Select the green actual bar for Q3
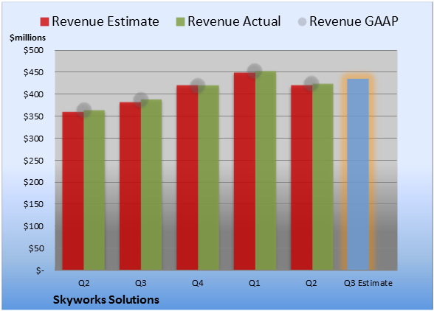 click(151, 185)
